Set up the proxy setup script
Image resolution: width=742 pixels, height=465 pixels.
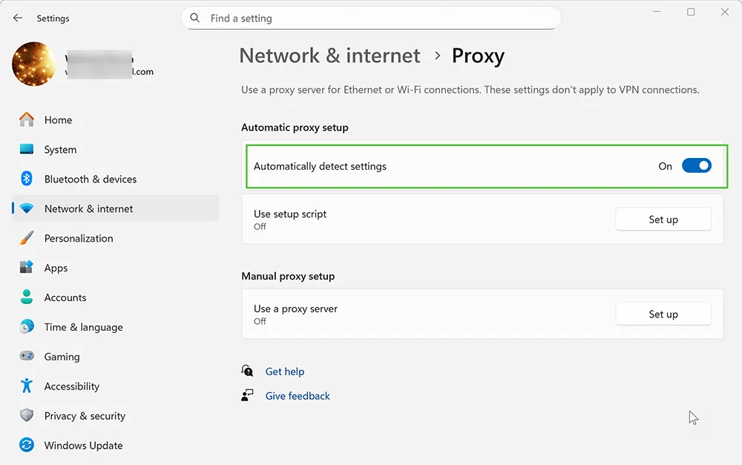663,219
